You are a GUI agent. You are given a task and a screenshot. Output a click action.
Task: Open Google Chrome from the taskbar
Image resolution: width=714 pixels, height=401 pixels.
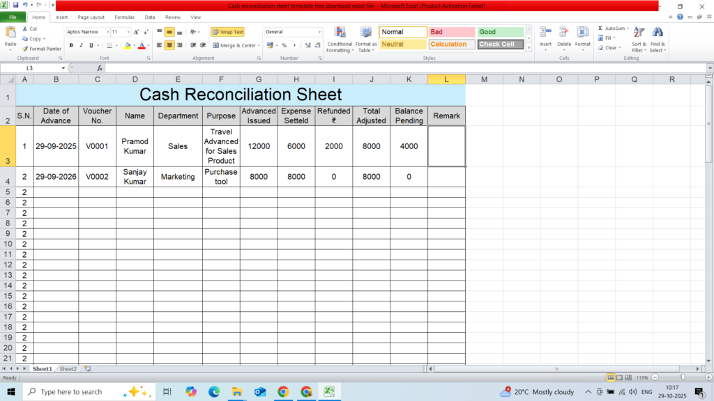282,392
